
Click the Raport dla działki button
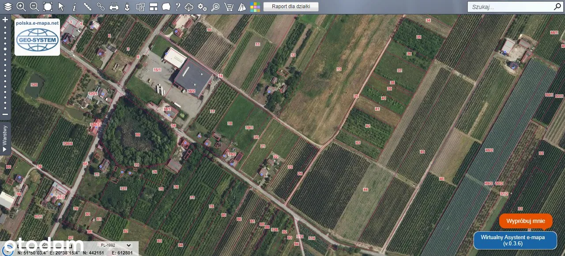point(290,7)
